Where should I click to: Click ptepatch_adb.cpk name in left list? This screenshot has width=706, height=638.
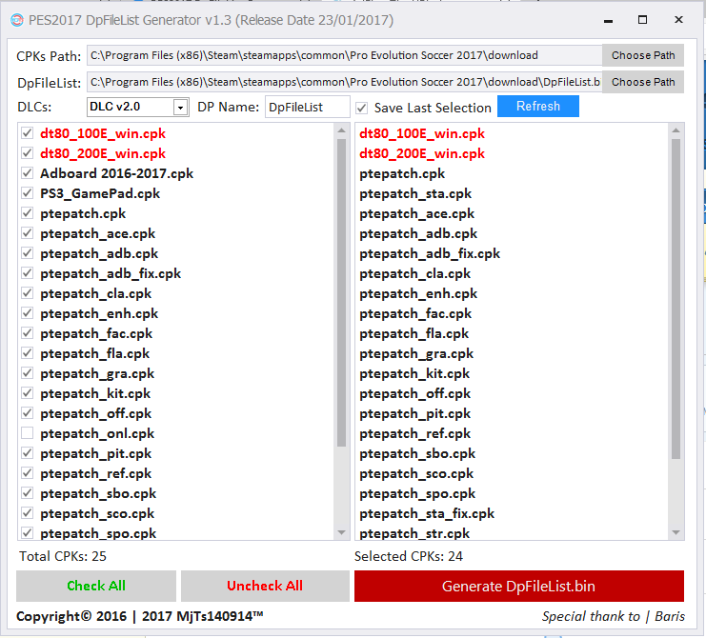99,253
